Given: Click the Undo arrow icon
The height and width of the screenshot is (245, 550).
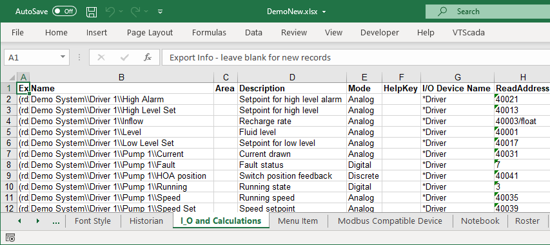Looking at the screenshot, I should click(x=110, y=12).
